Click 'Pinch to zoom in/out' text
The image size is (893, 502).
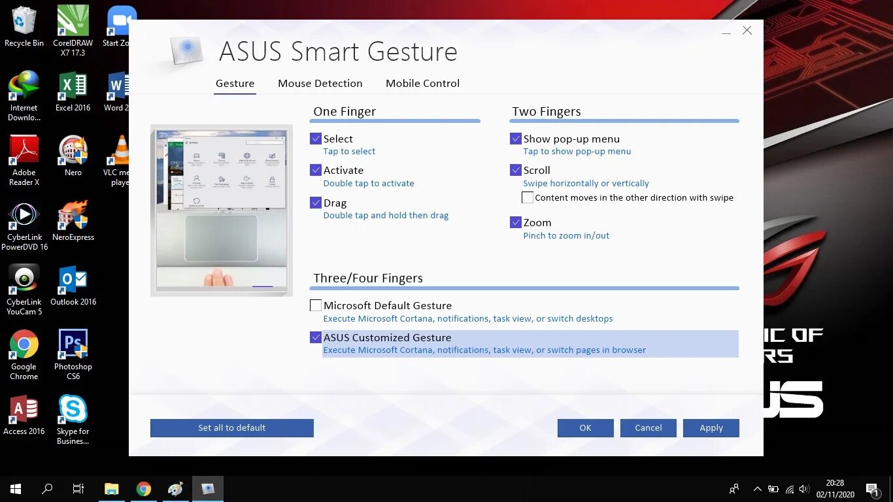(566, 236)
